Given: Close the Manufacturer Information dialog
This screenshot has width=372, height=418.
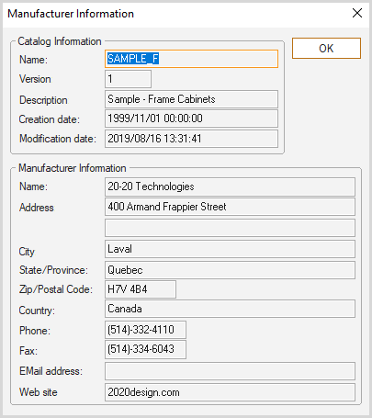Looking at the screenshot, I should (357, 13).
